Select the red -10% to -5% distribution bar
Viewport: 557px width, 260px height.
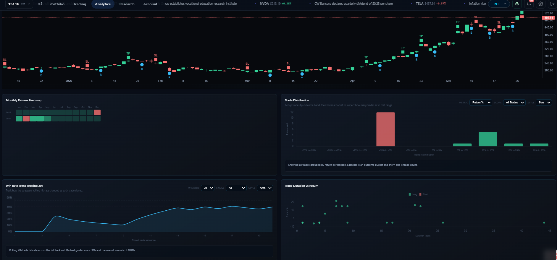[x=385, y=129]
